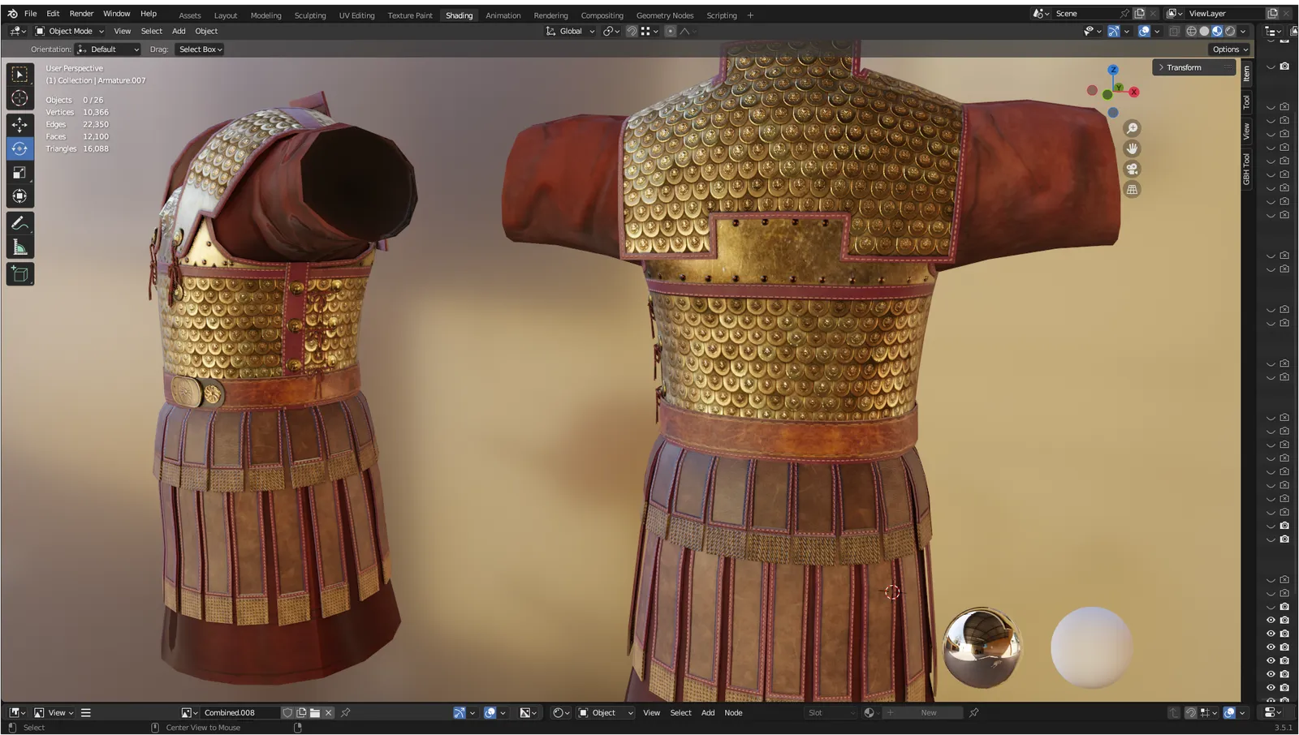Click the viewport pan hand gizmo

click(1132, 148)
